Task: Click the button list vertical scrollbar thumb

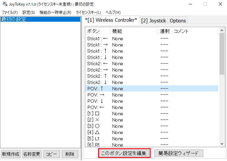Action: (222, 54)
